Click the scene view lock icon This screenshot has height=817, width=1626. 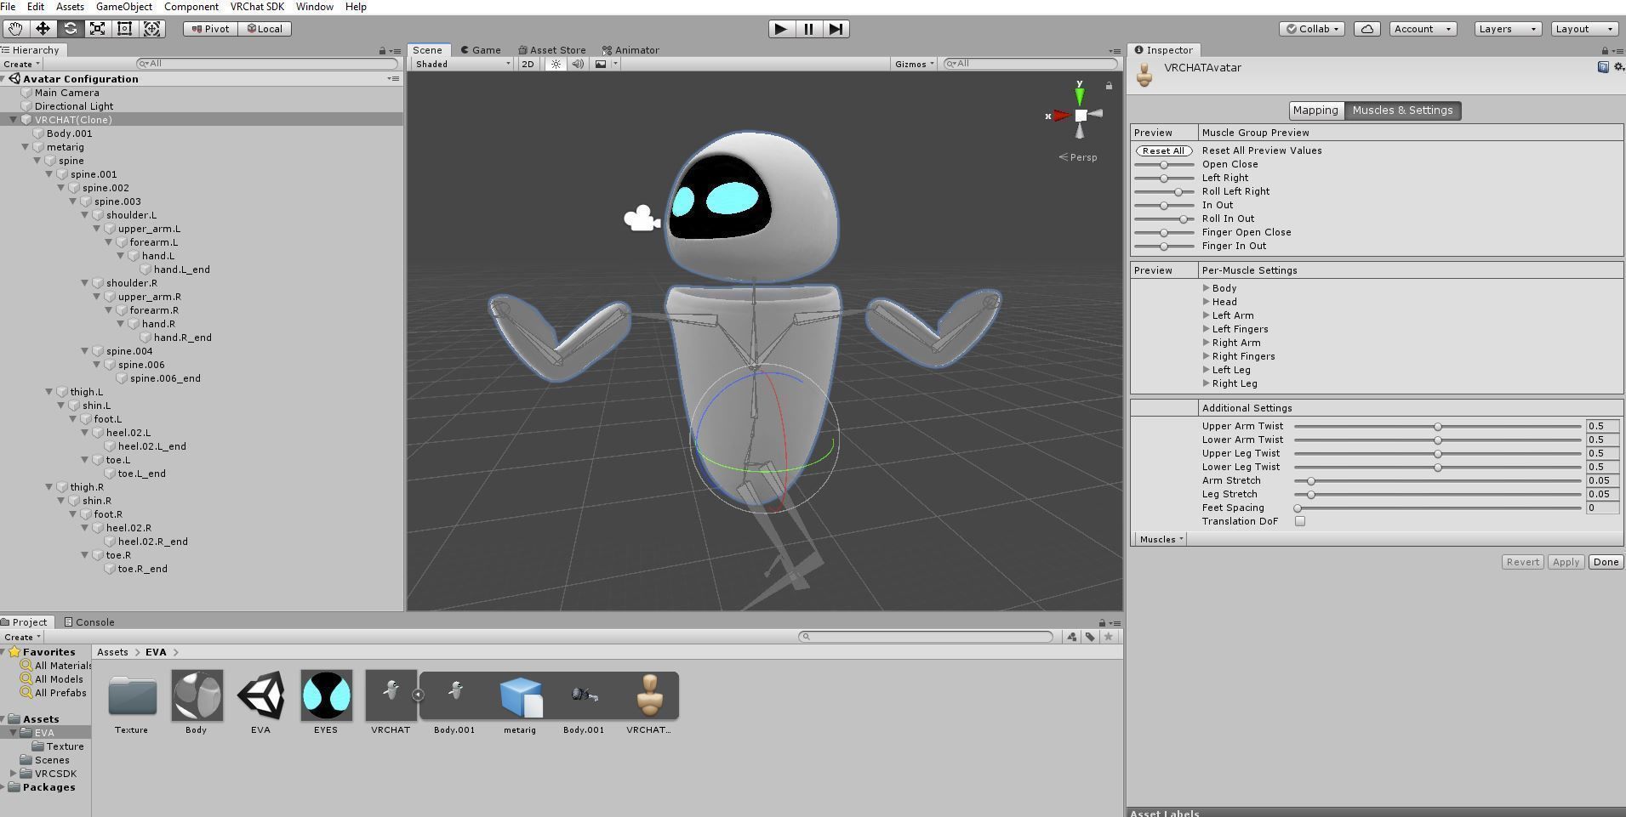click(x=1109, y=86)
